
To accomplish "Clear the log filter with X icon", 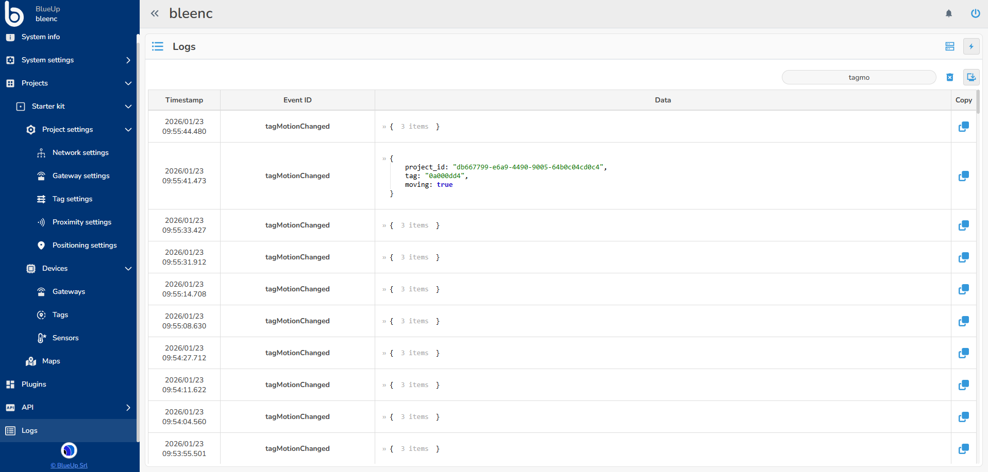I will [949, 77].
